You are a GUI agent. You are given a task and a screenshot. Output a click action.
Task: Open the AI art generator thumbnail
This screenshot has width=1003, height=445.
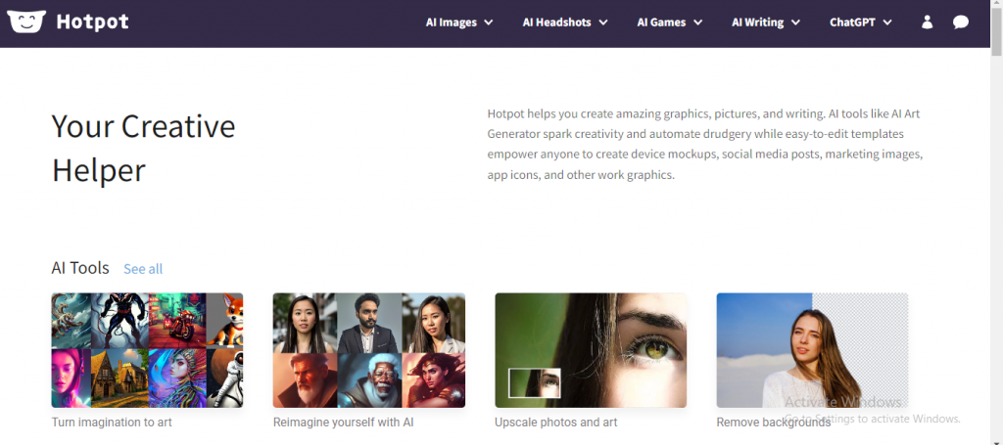[147, 350]
